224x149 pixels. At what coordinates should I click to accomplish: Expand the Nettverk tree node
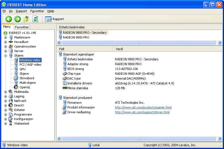5,101
